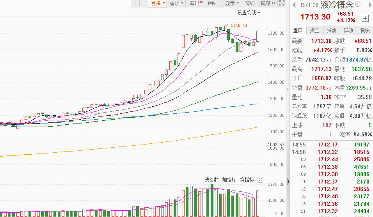
Task: Switch to 简约 simple view
Action: [x=250, y=3]
